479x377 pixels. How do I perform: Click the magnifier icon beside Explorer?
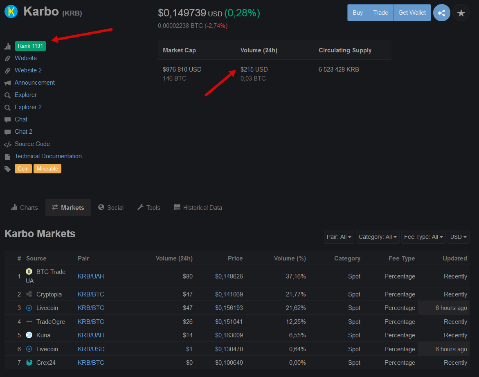(8, 95)
